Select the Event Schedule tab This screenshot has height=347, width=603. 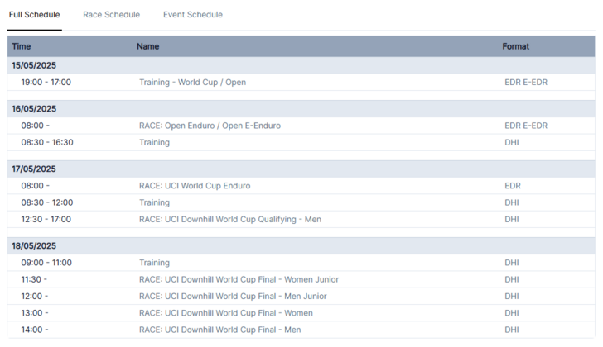click(192, 15)
